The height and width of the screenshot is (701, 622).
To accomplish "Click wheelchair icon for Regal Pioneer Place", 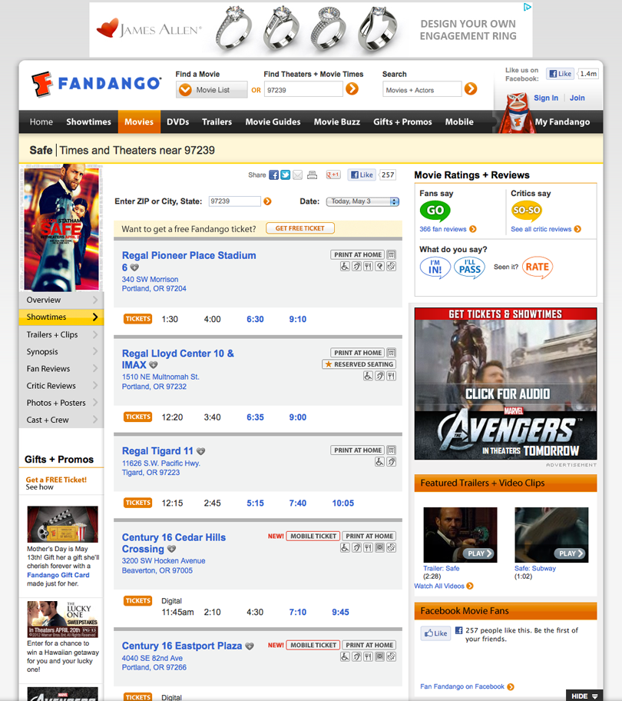I will coord(345,267).
